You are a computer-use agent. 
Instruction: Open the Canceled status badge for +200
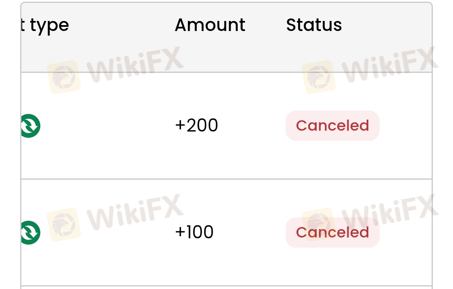(x=333, y=126)
